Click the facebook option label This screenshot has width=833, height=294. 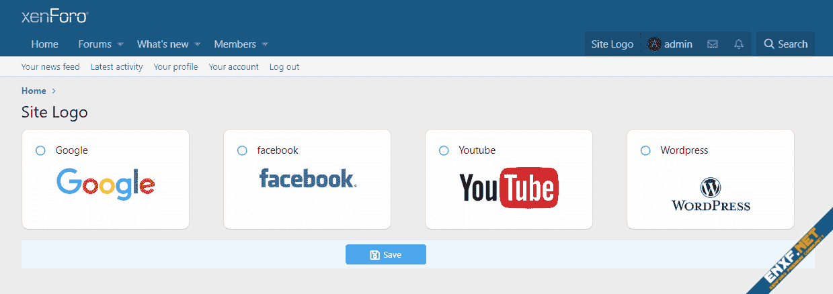coord(278,150)
